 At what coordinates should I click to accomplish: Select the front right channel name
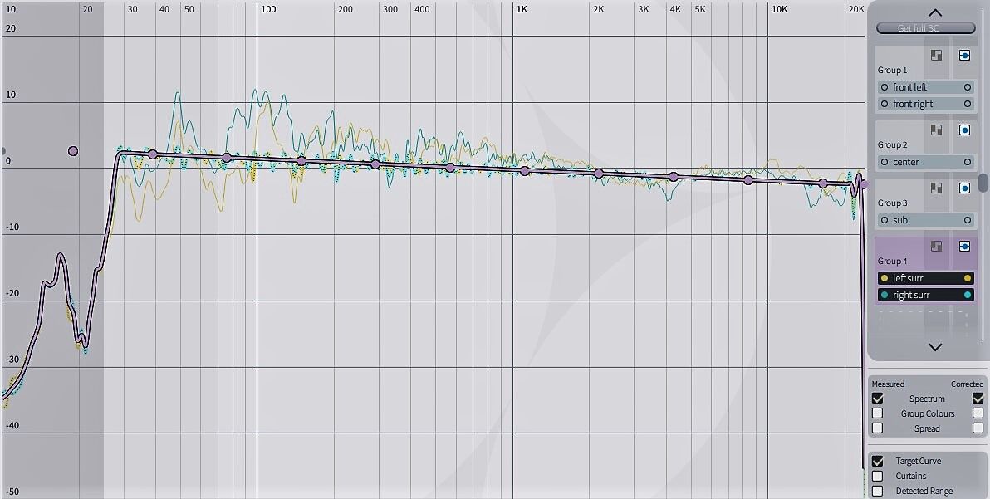pyautogui.click(x=913, y=104)
